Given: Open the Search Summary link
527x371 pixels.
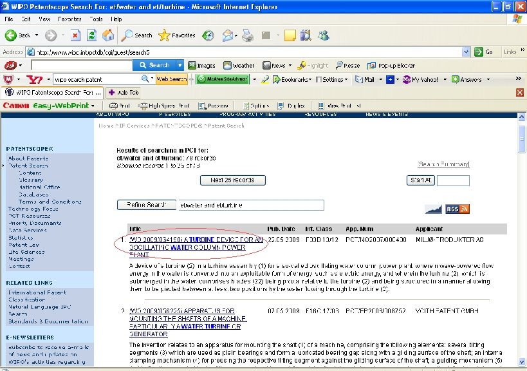Looking at the screenshot, I should (443, 164).
